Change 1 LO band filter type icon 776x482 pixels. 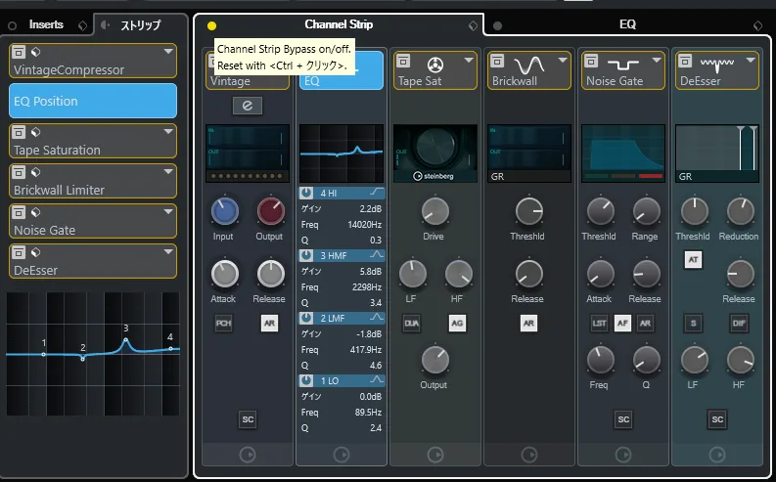click(377, 380)
